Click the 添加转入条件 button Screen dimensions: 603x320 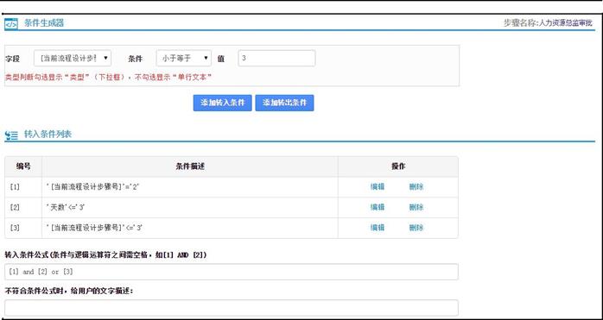click(x=222, y=103)
